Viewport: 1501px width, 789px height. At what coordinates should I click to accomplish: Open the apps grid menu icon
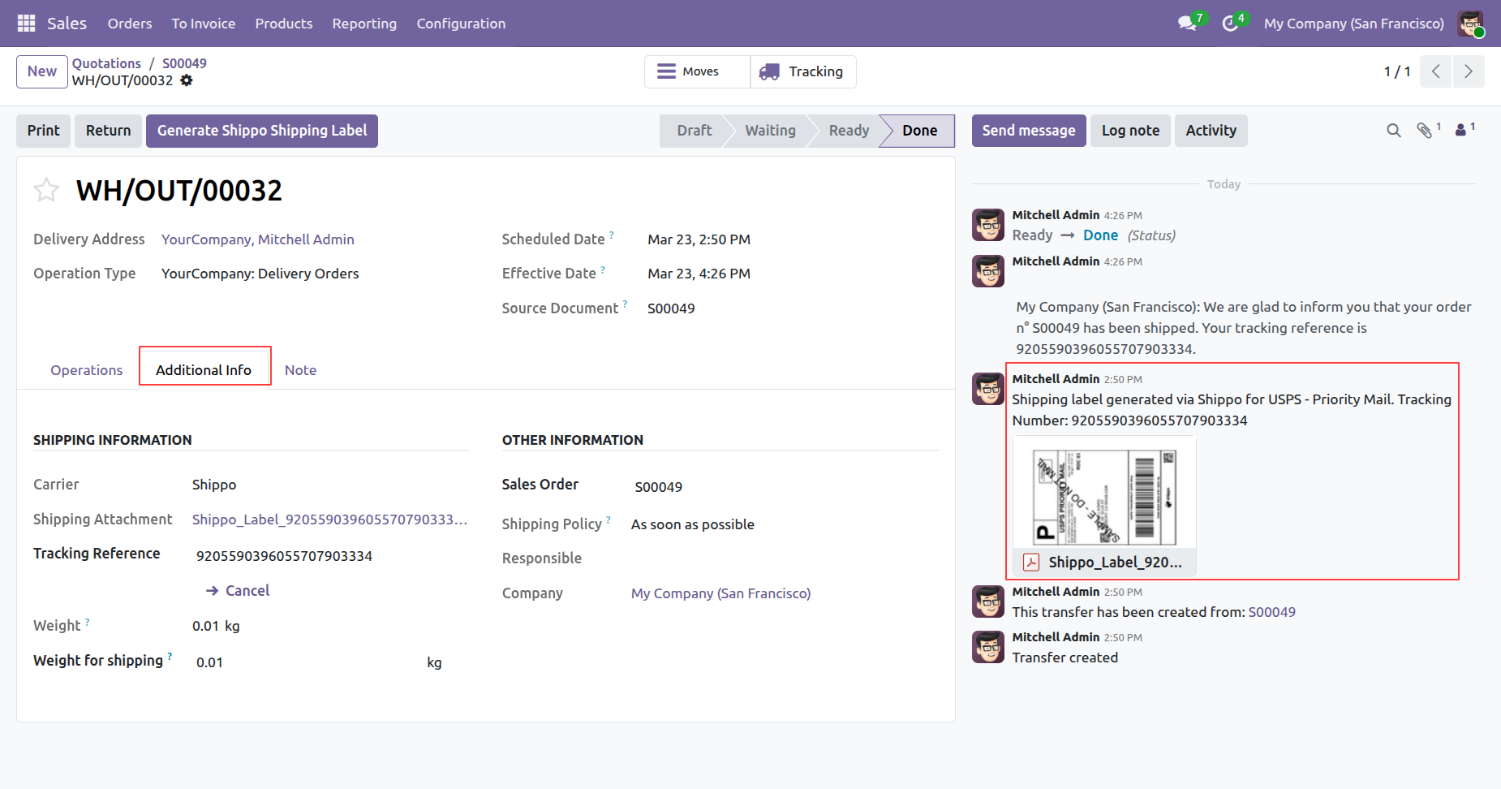click(26, 24)
